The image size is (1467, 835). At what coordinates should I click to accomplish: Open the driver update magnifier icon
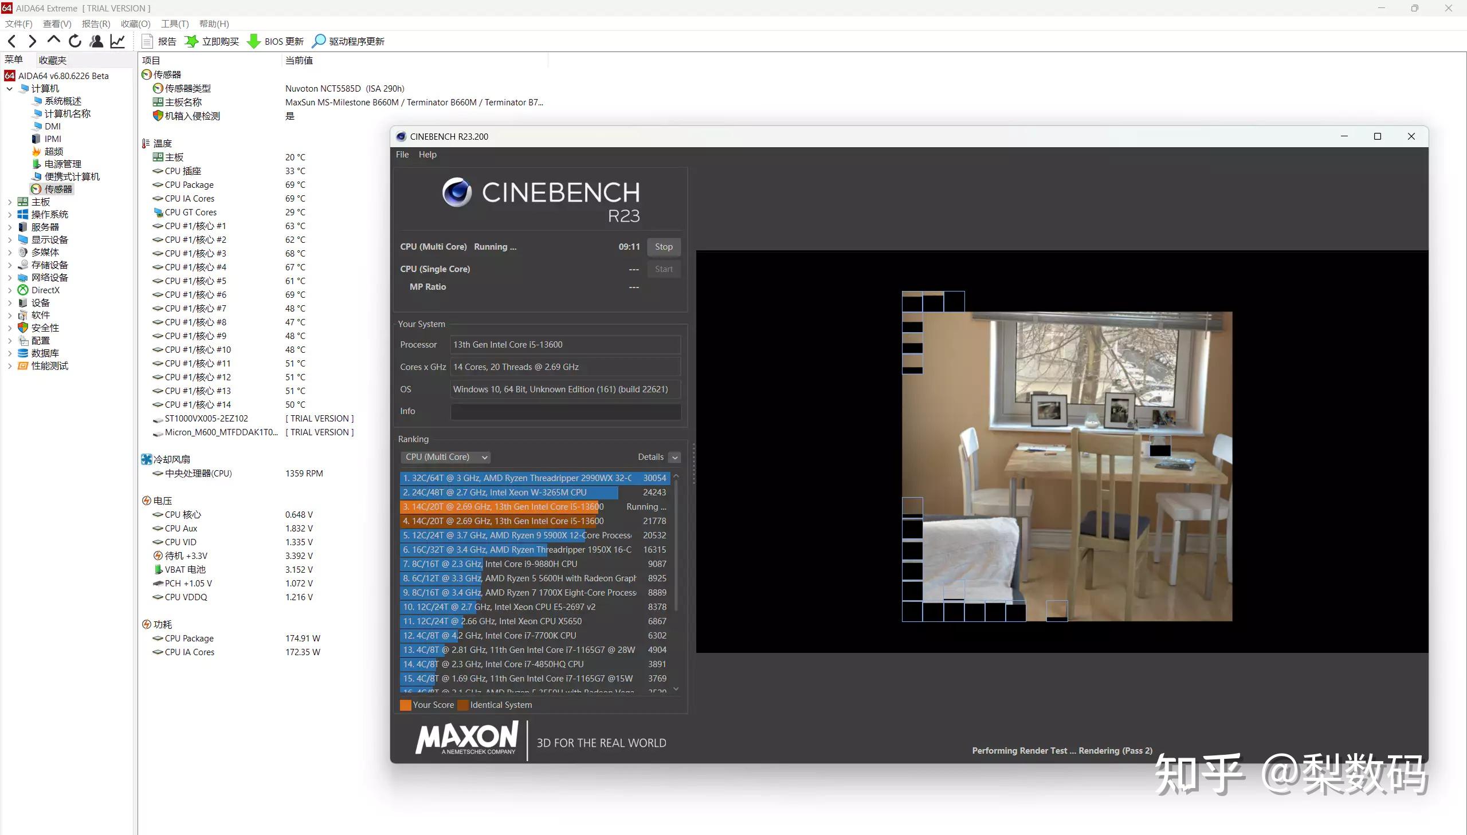pos(319,41)
